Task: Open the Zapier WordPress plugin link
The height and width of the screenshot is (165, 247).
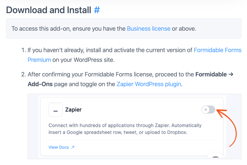Action: click(149, 84)
